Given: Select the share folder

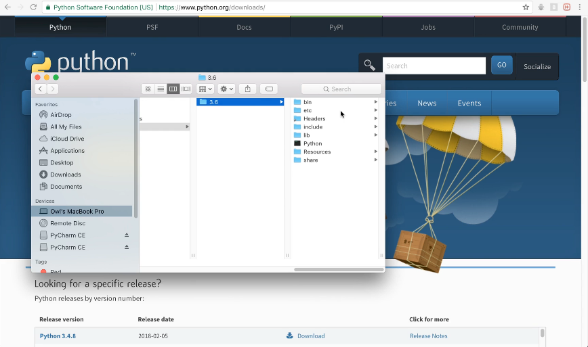Looking at the screenshot, I should 310,160.
